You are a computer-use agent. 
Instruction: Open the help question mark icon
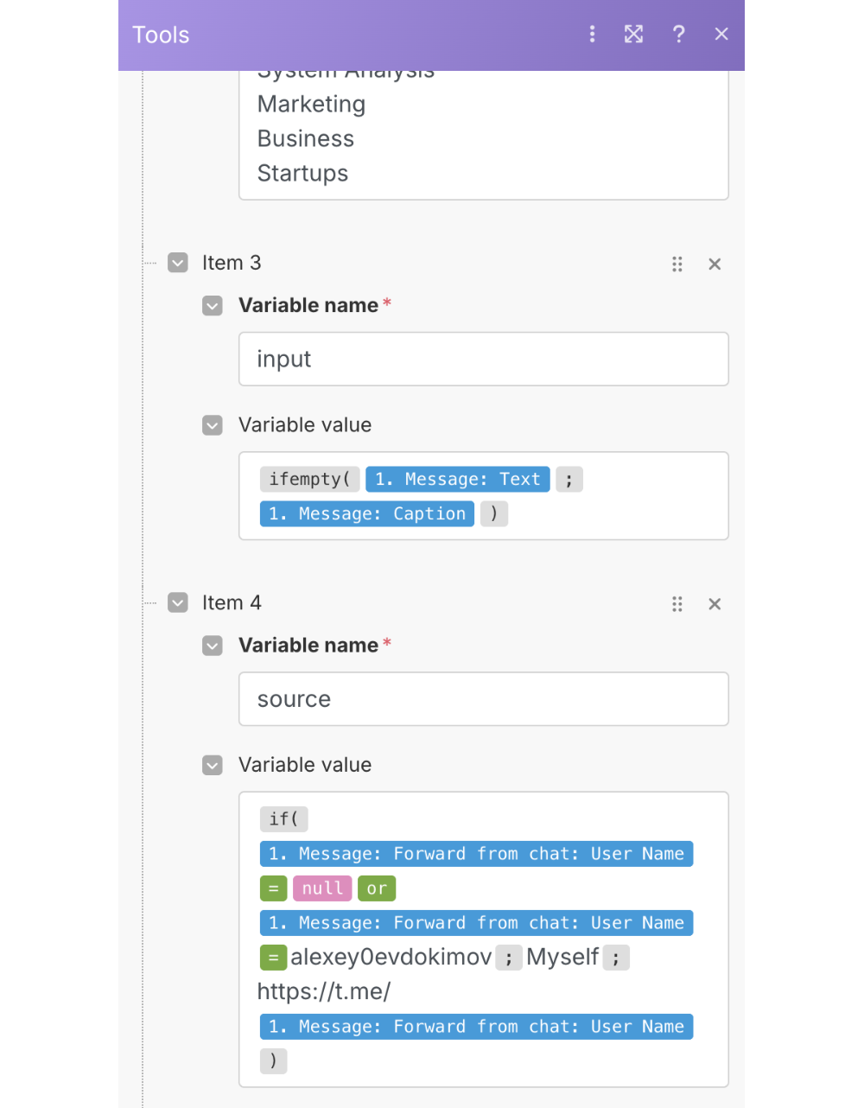(x=679, y=35)
